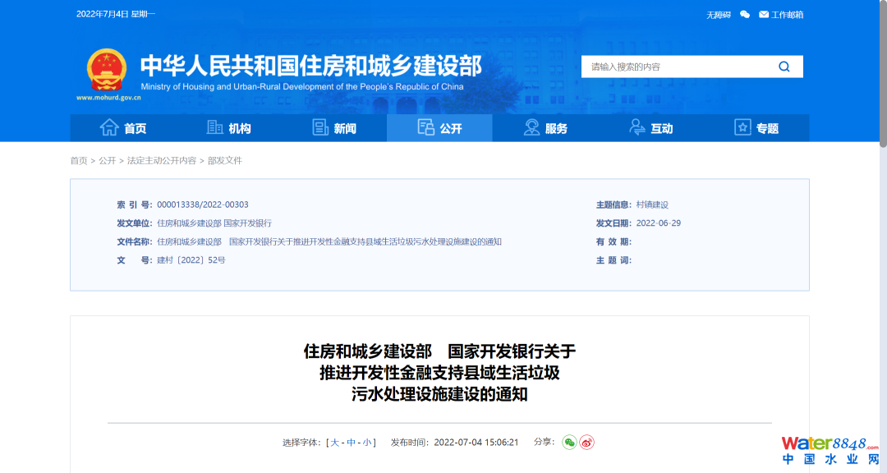This screenshot has width=887, height=473.
Task: Click 无障碍 accessibility link
Action: 718,15
